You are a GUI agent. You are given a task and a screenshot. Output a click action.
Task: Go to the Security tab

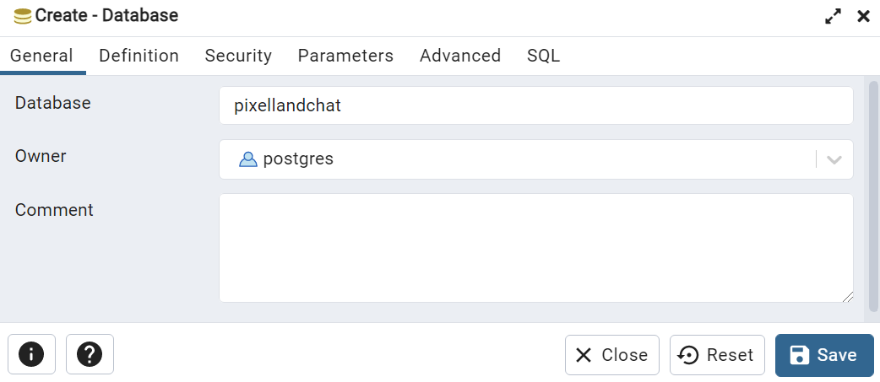click(238, 56)
